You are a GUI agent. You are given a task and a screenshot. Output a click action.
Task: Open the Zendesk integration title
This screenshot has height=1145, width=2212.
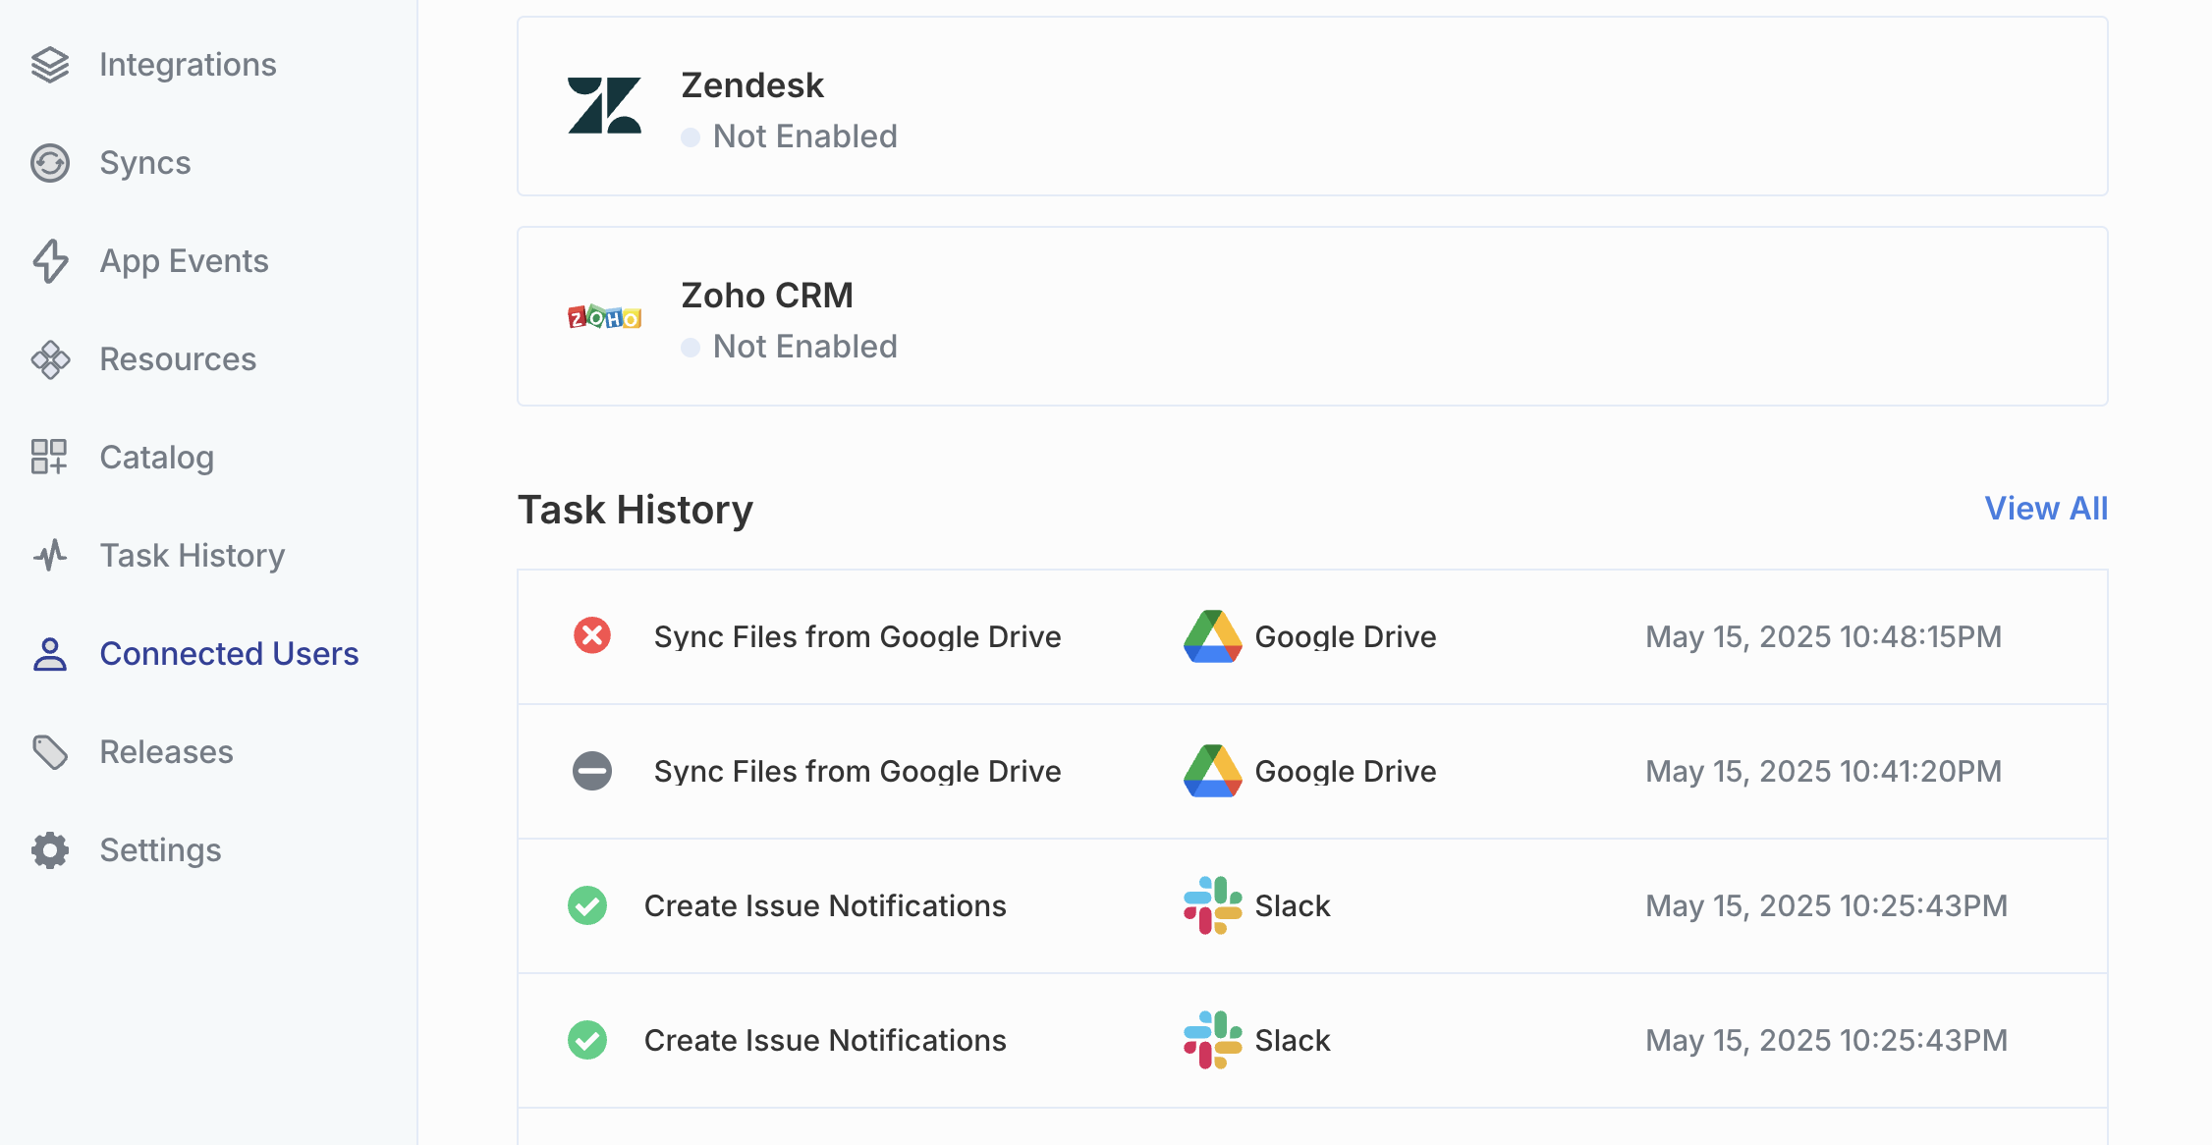tap(752, 85)
